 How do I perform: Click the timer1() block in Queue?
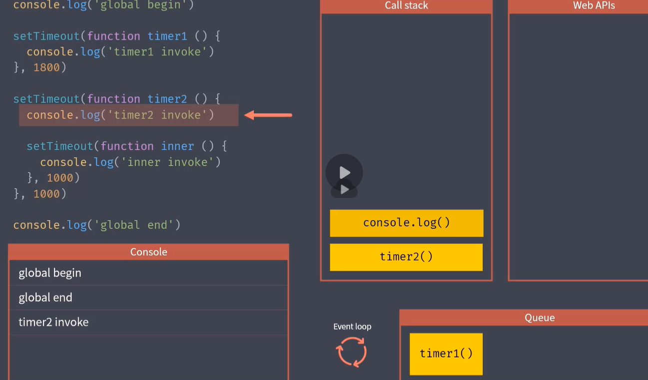click(x=446, y=354)
